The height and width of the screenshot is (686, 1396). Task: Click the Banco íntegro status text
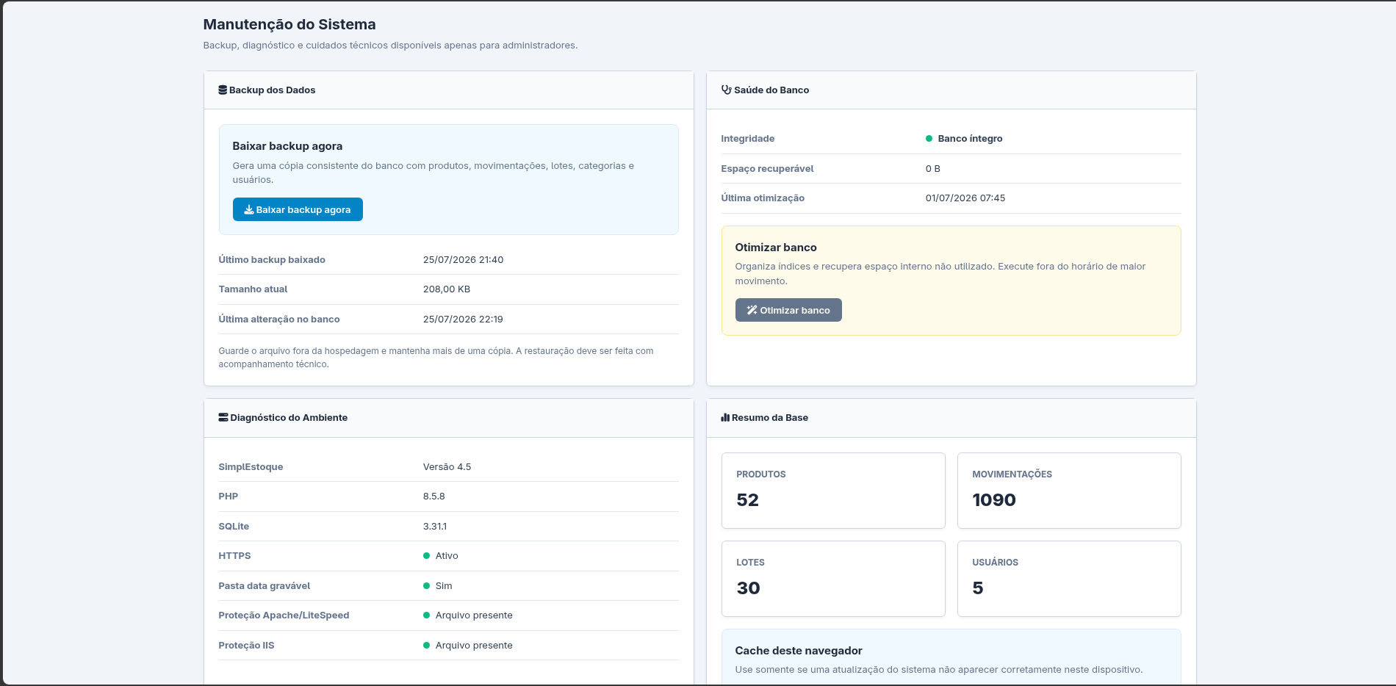970,138
